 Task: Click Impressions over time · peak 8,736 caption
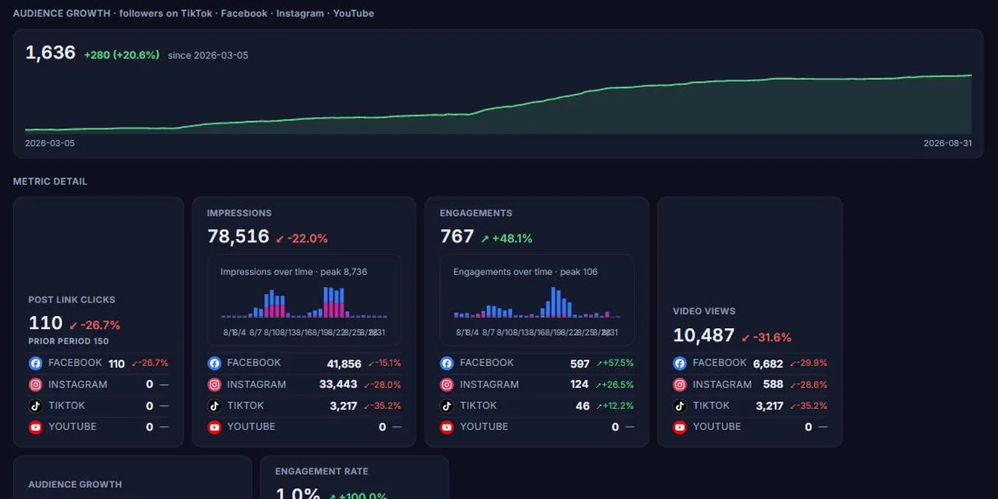[x=294, y=271]
